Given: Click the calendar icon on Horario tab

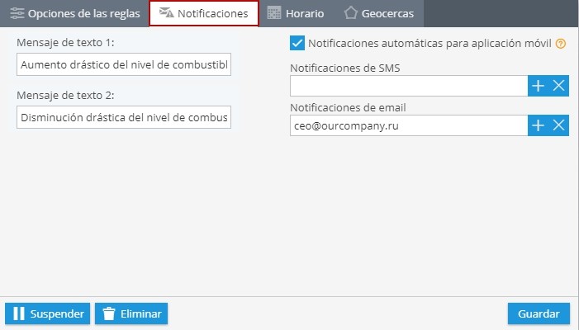Looking at the screenshot, I should pos(274,13).
